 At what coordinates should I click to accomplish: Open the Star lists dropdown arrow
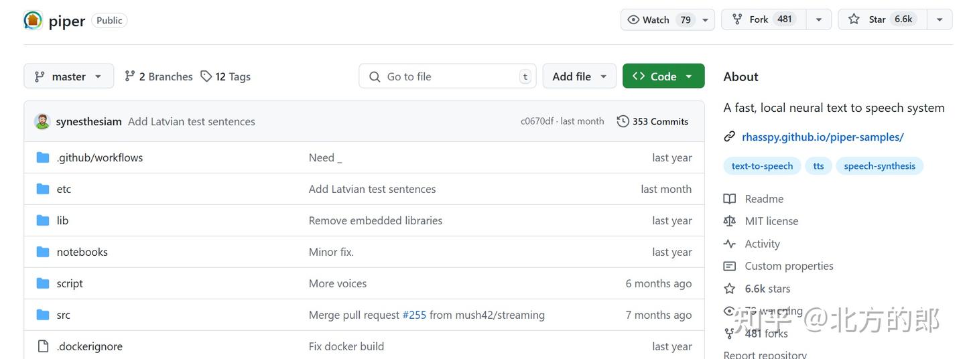click(940, 20)
